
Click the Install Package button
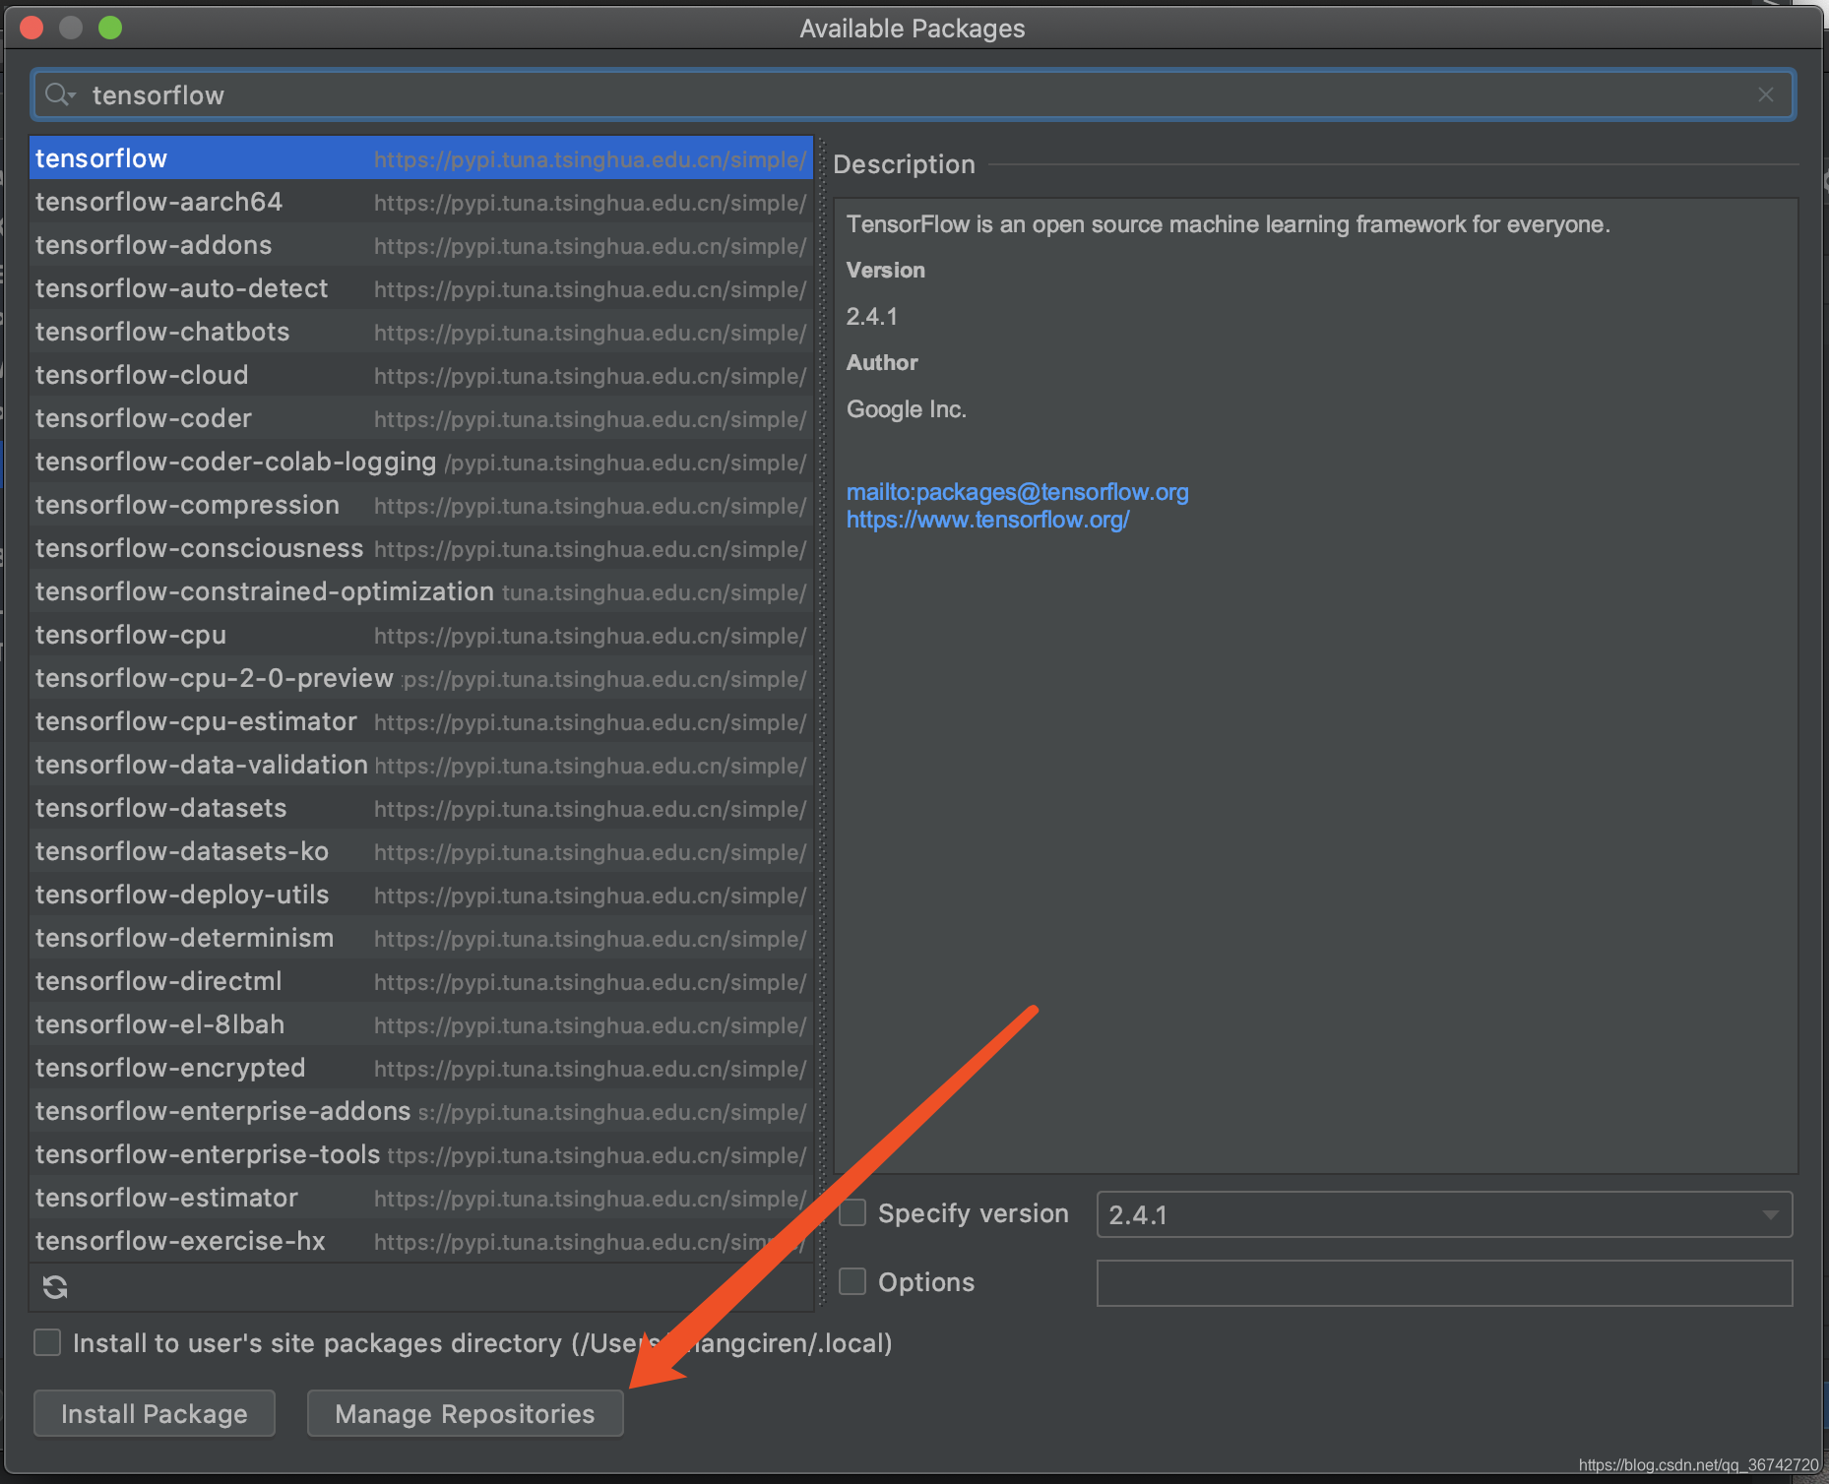click(x=155, y=1413)
